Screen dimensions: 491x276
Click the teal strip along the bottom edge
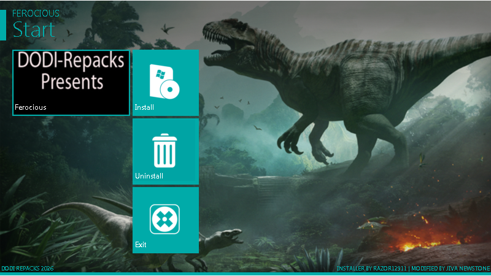(245, 274)
